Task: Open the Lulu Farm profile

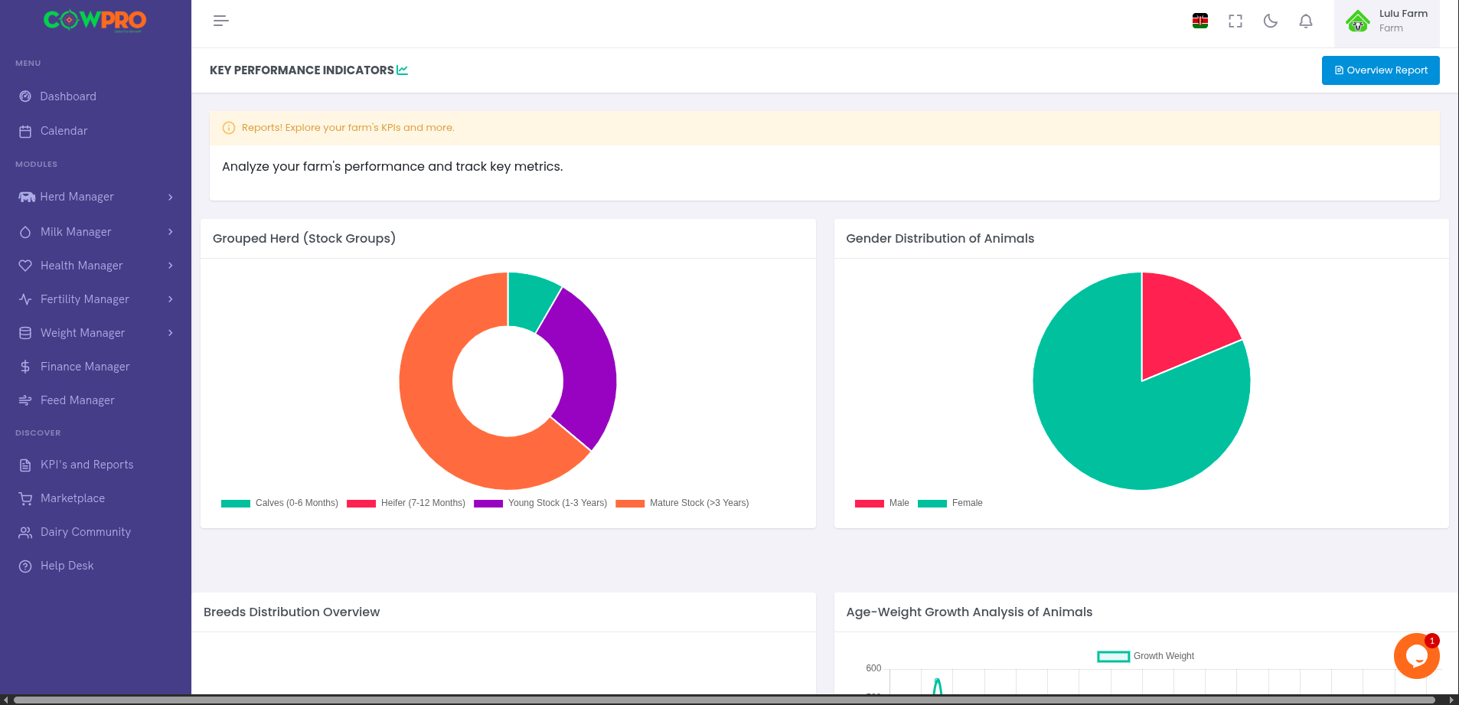Action: (1387, 21)
